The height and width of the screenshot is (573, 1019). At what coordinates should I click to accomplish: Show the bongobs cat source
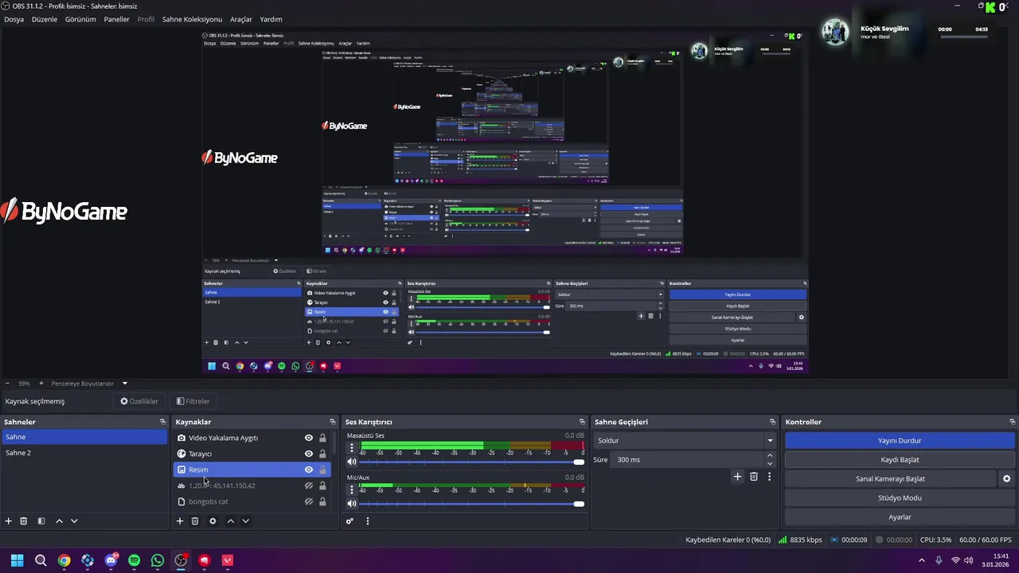click(309, 501)
